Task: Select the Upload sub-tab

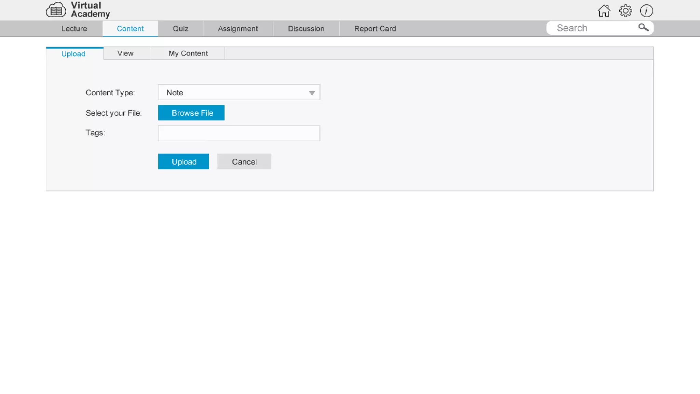Action: [73, 54]
